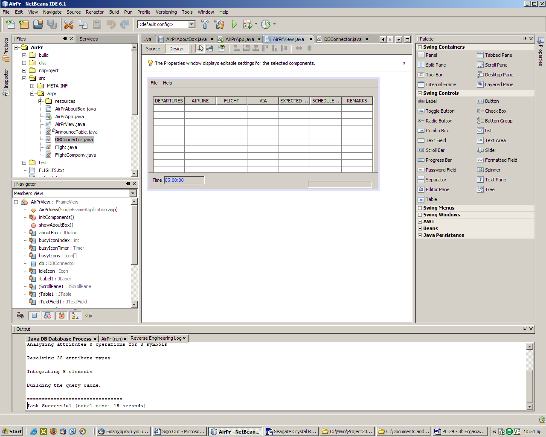546x437 pixels.
Task: Toggle Selection Mode in design toolbar
Action: point(200,48)
